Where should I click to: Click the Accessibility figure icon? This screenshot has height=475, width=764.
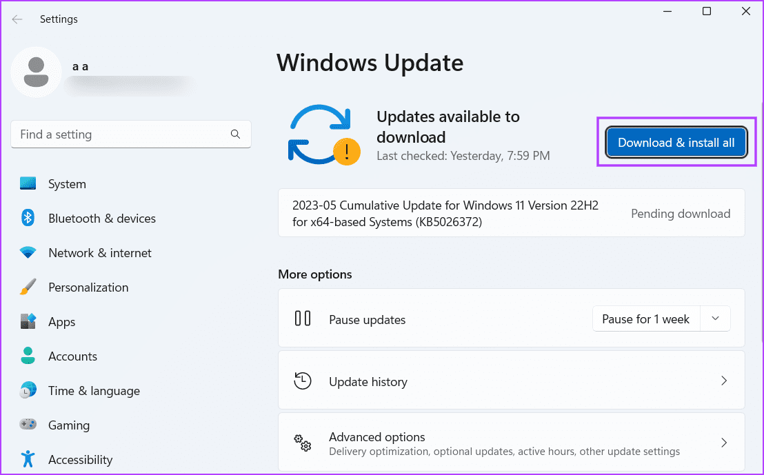click(x=28, y=459)
